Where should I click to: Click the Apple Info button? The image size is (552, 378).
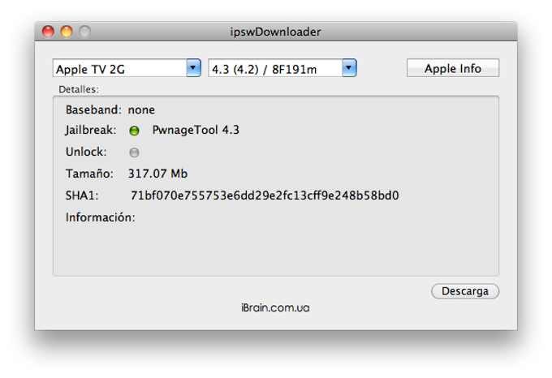click(x=453, y=68)
